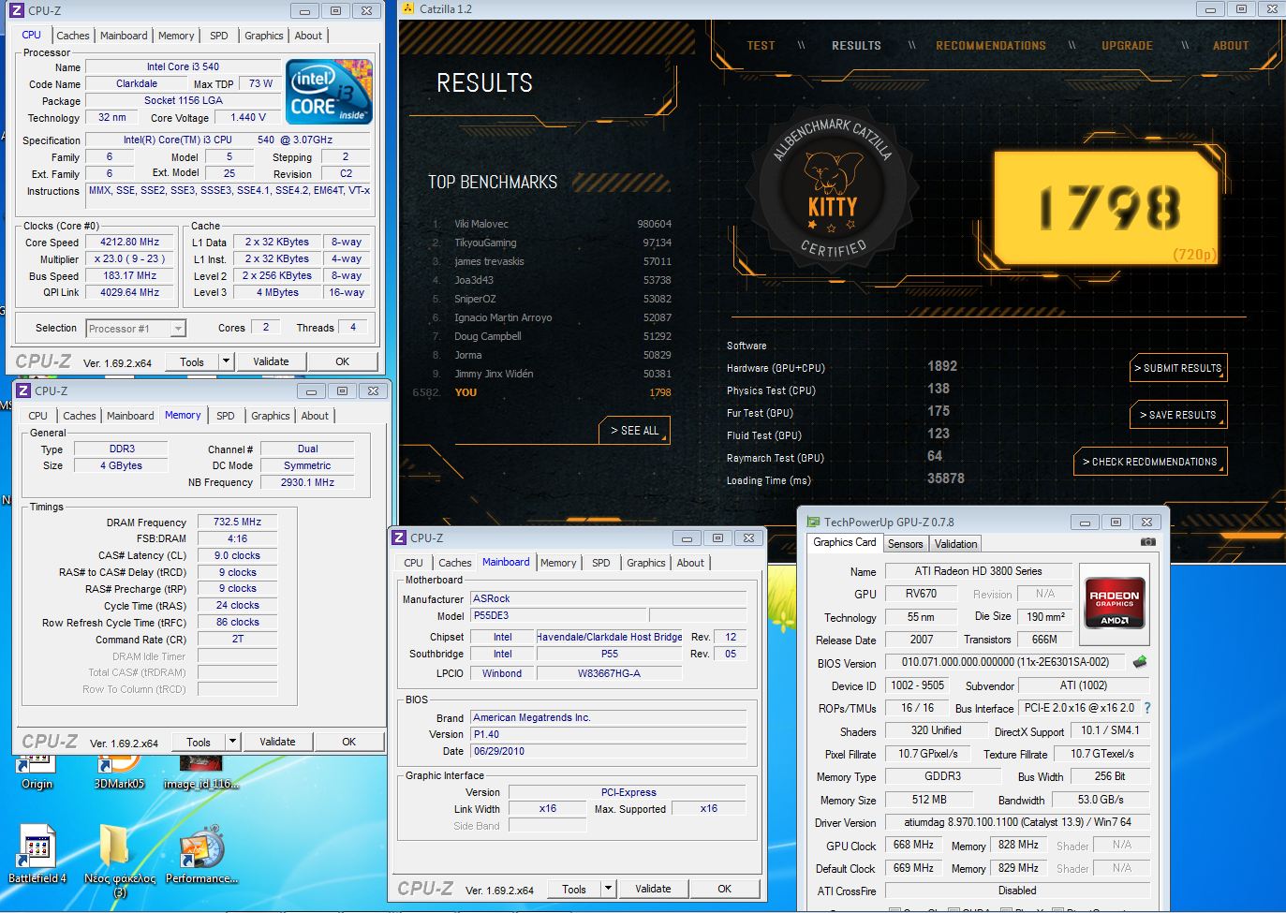Switch to SPD tab in CPU-Z CPU window
1286x913 pixels.
pos(219,36)
